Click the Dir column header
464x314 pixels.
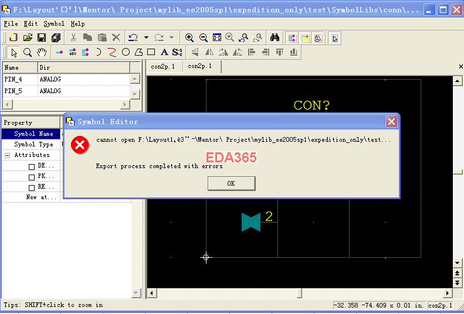pos(84,67)
